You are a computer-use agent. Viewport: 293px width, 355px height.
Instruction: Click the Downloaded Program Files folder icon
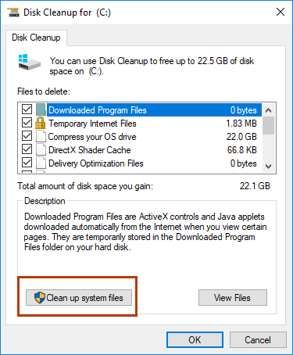[x=41, y=109]
